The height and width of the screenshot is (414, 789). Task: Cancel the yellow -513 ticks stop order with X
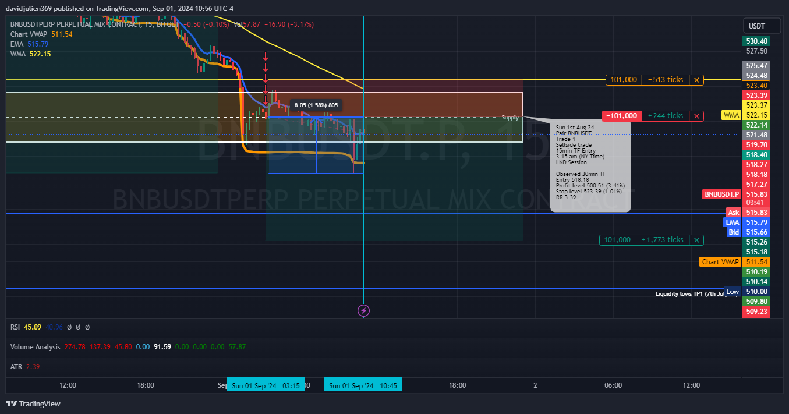coord(696,80)
